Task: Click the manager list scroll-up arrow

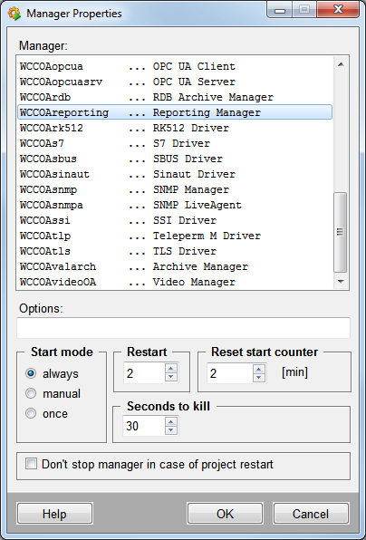Action: point(341,64)
